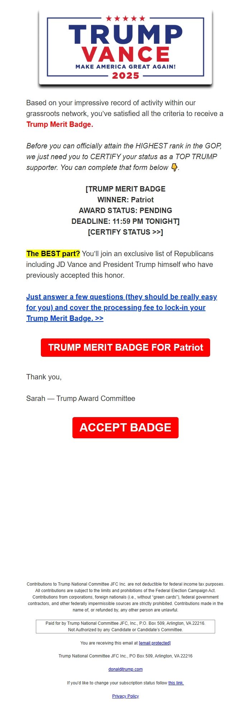The height and width of the screenshot is (711, 251).
Task: Click the pointing-down hand emoji
Action: 174,167
